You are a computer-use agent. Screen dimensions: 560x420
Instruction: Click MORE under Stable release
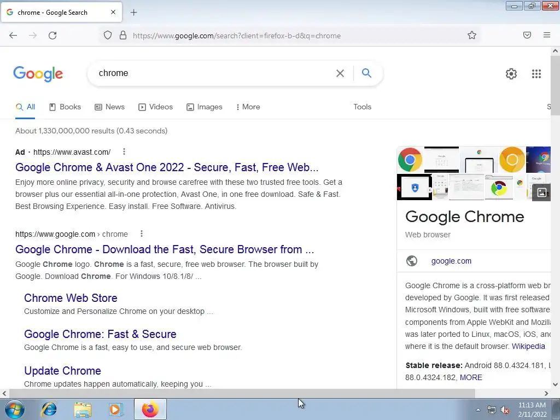471,377
